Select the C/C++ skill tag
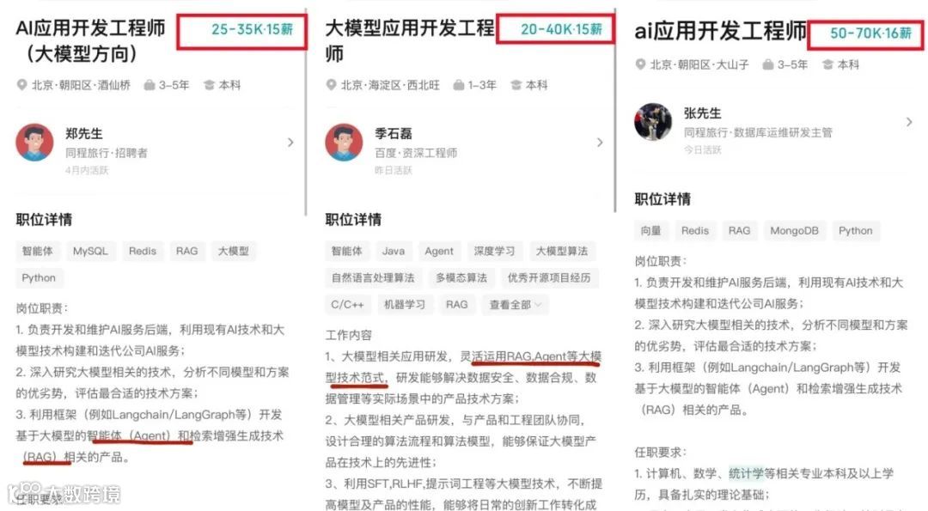Image resolution: width=928 pixels, height=511 pixels. pyautogui.click(x=347, y=305)
